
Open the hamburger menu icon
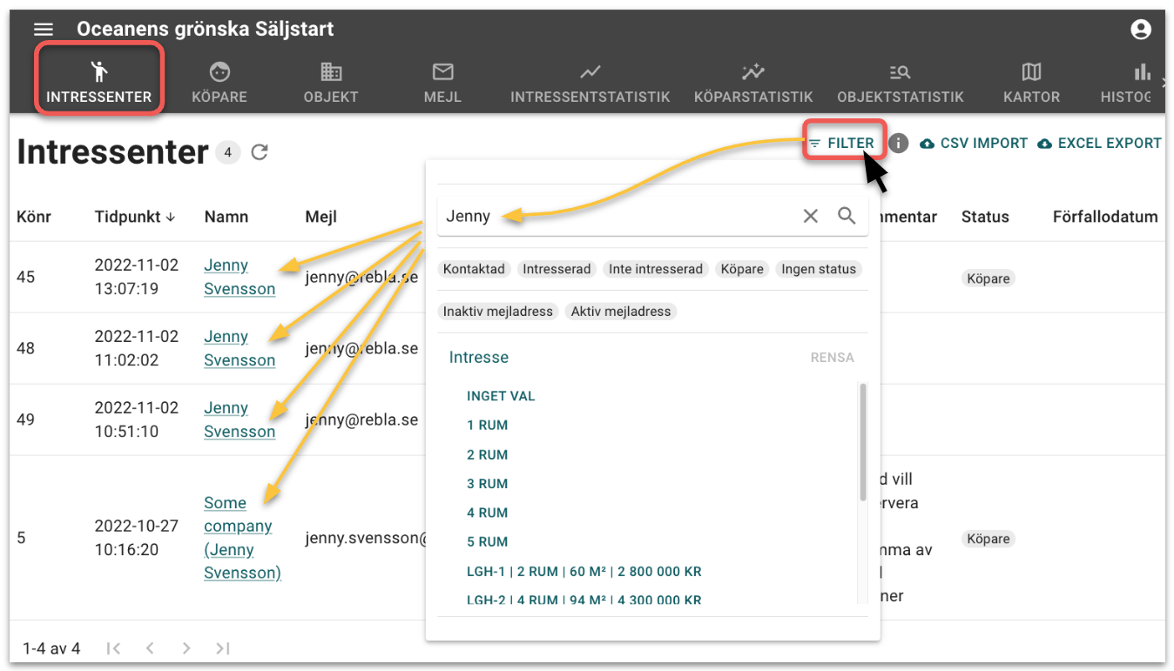43,30
